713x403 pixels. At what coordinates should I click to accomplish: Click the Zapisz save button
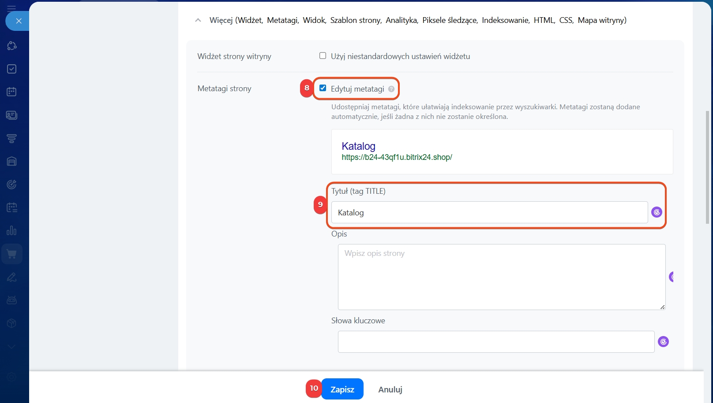tap(342, 389)
